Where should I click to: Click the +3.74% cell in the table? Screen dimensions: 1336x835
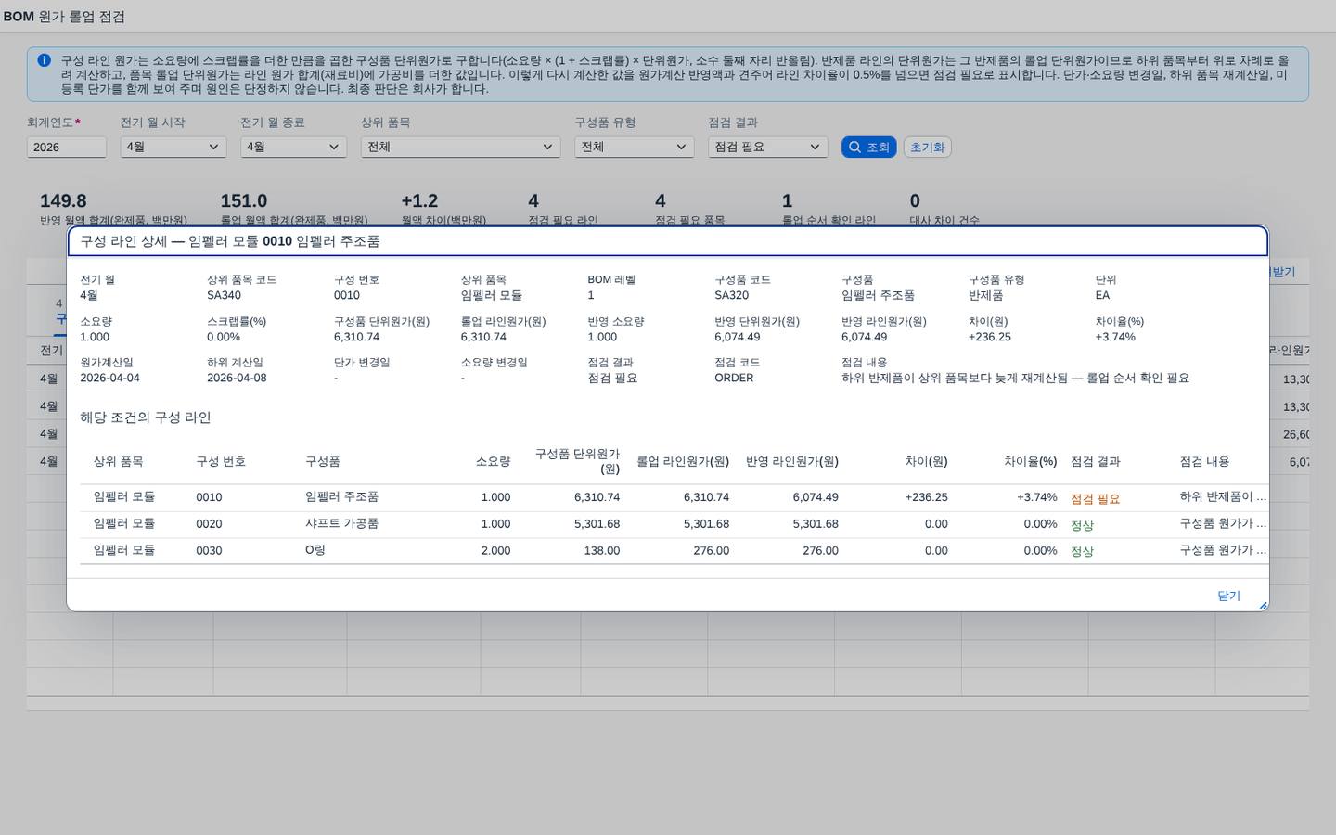pos(1036,497)
